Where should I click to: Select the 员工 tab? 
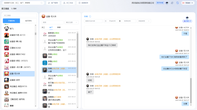click(43, 27)
